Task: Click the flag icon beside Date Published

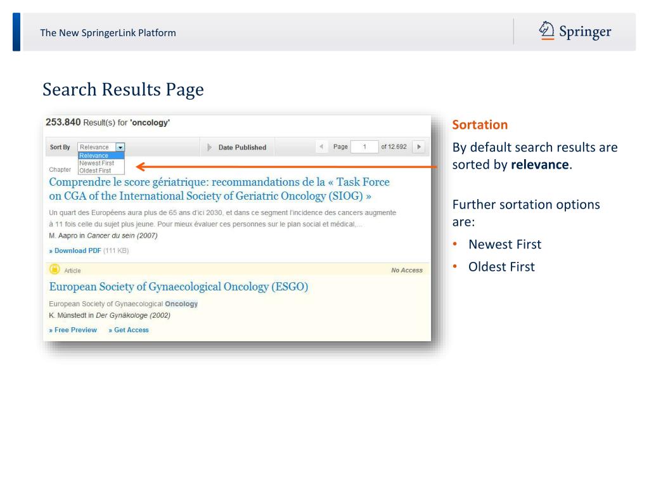Action: coord(209,147)
